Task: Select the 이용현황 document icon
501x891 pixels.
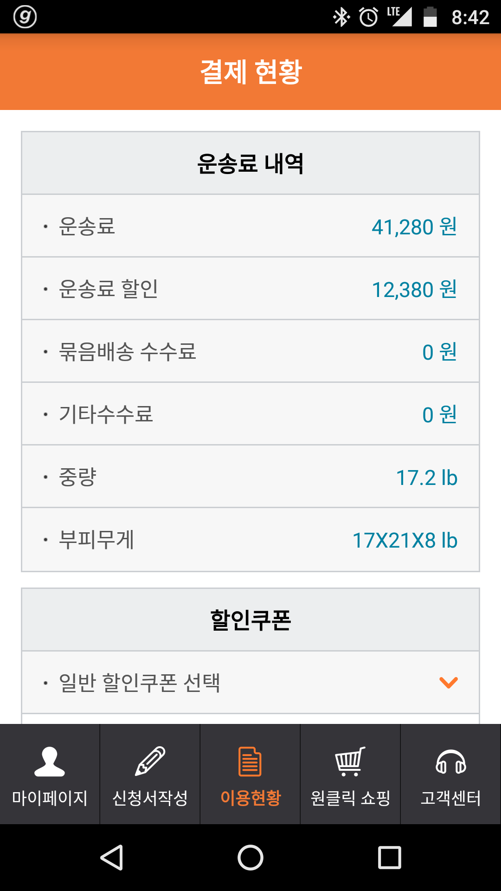Action: tap(250, 762)
